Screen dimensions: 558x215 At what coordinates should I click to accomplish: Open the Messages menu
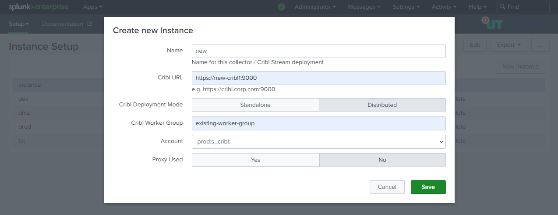(364, 7)
